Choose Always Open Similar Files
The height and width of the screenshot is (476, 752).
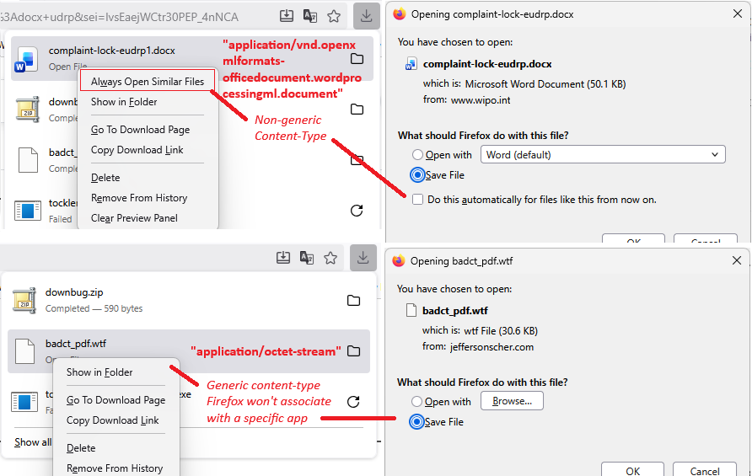(148, 82)
